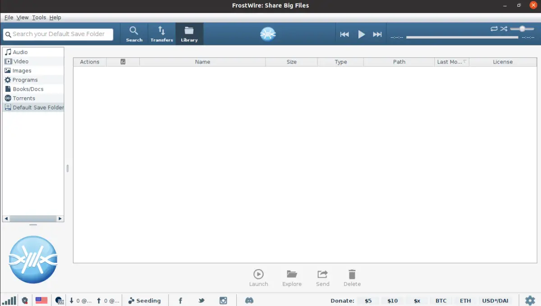Select Torrents in the library sidebar

pyautogui.click(x=33, y=98)
